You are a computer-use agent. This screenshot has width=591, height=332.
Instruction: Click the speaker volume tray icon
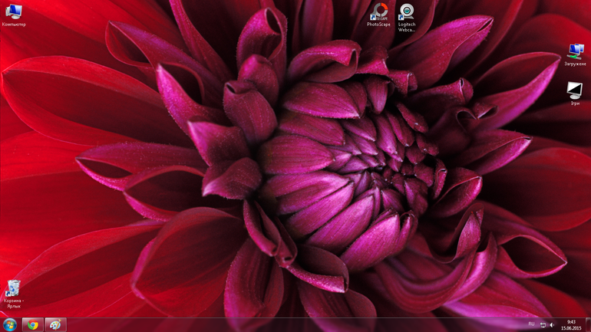552,325
